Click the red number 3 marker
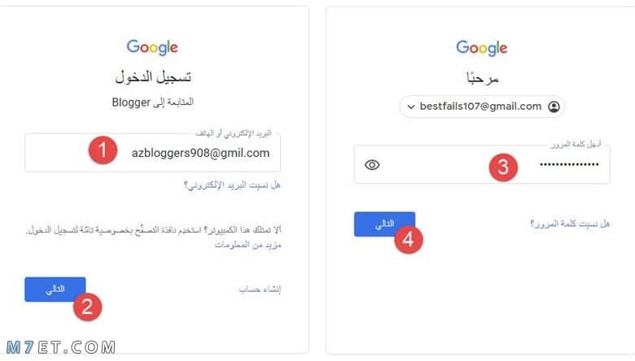635x361 pixels. coord(503,167)
